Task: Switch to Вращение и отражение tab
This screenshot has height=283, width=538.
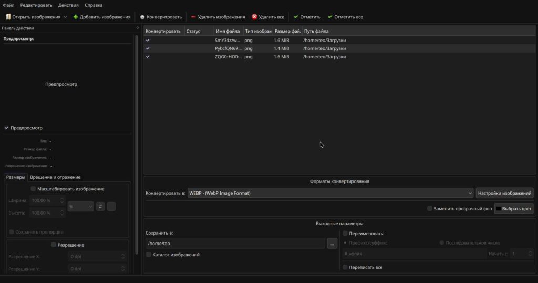Action: point(55,177)
